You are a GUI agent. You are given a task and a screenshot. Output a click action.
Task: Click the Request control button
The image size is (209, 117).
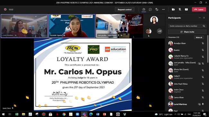click(124, 9)
